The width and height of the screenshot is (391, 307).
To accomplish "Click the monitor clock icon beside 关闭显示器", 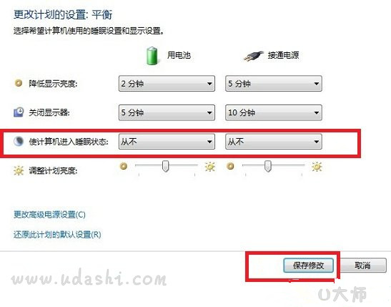I will pyautogui.click(x=19, y=112).
